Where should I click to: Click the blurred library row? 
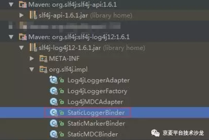point(65,26)
